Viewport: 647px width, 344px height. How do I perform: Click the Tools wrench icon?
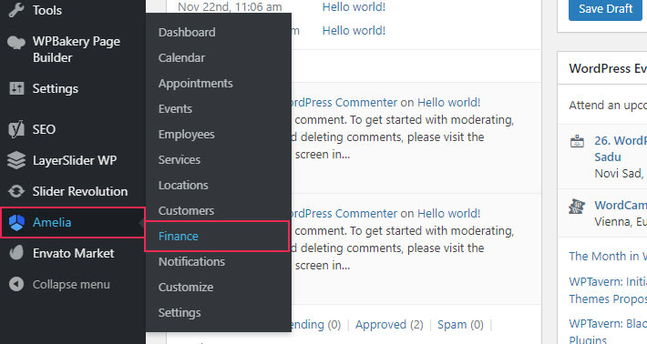16,10
